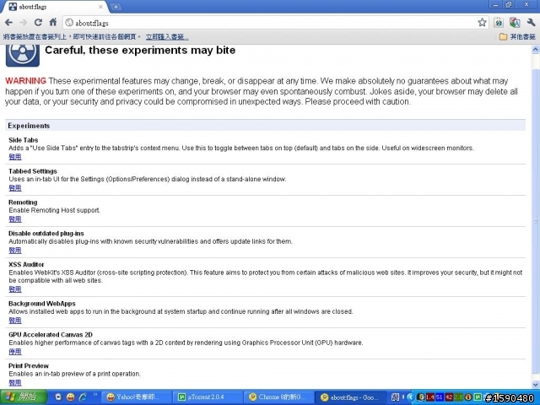Click the vertical scrollbar thumb
Viewport: 540px width, 405px height.
536,220
